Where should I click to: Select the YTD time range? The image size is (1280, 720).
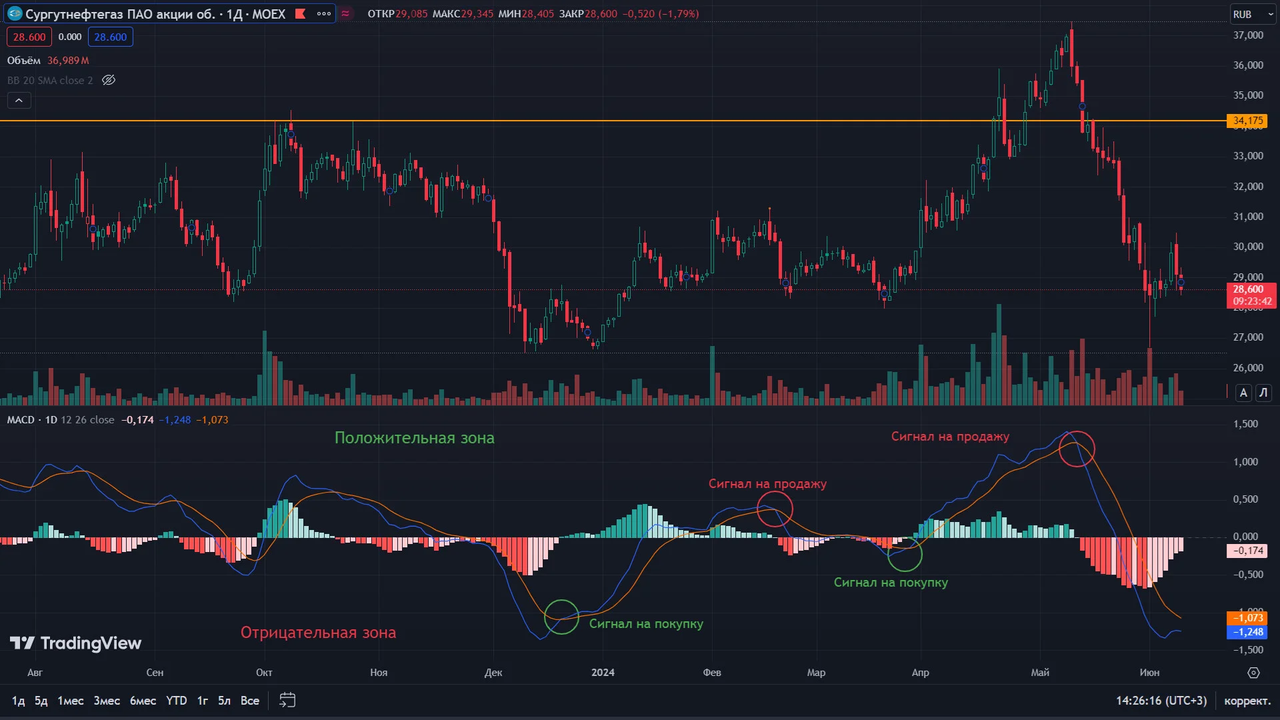coord(177,701)
